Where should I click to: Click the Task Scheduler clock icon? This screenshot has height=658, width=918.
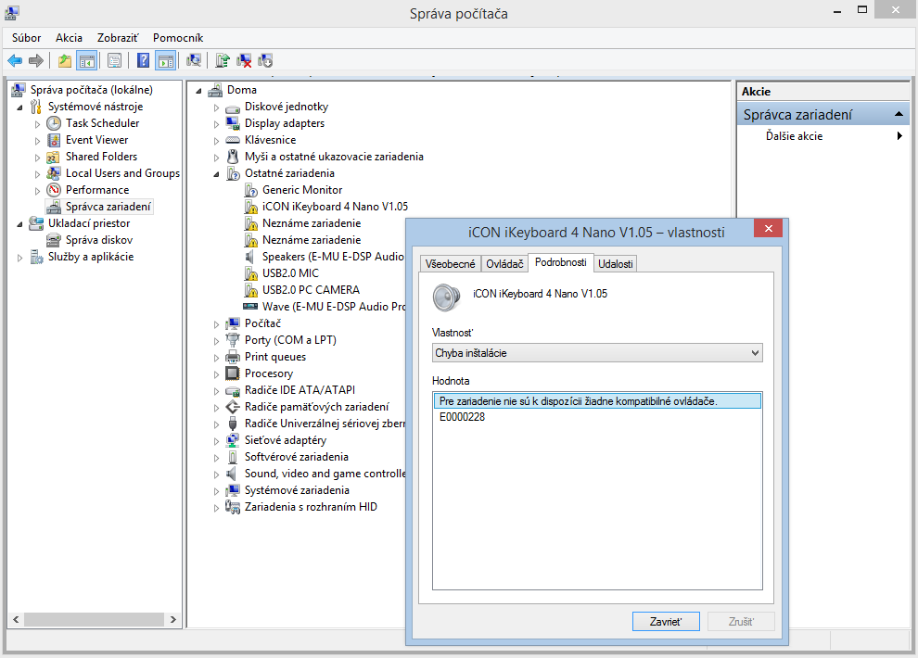[54, 123]
